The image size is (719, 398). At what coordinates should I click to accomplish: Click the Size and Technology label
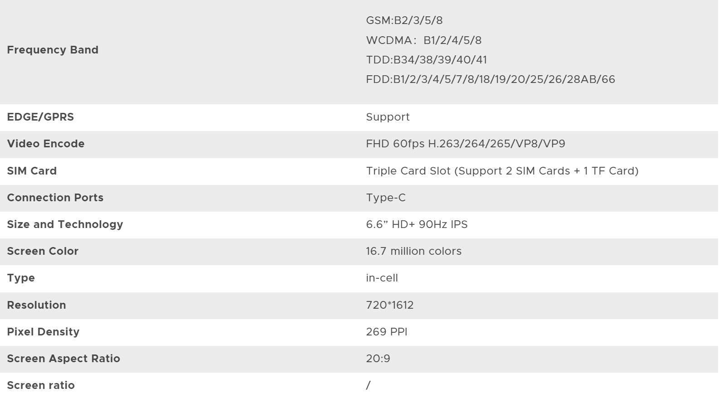65,224
